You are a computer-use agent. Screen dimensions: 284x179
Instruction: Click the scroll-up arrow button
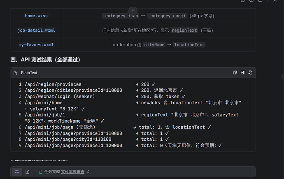[x=133, y=11]
